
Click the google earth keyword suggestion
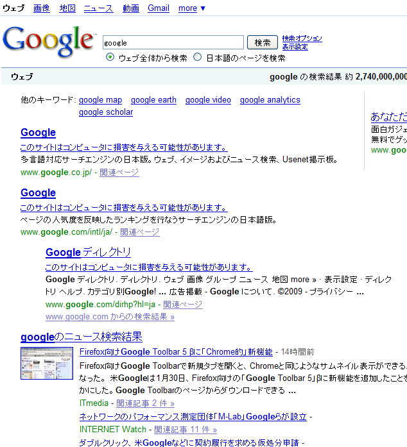pos(153,100)
